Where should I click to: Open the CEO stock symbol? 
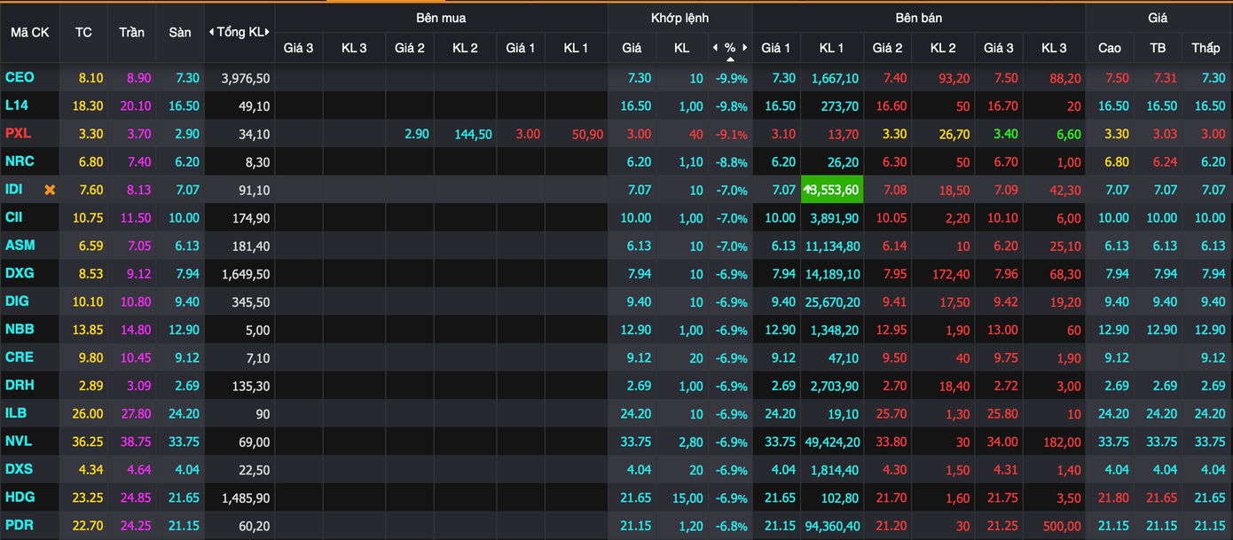pos(20,78)
